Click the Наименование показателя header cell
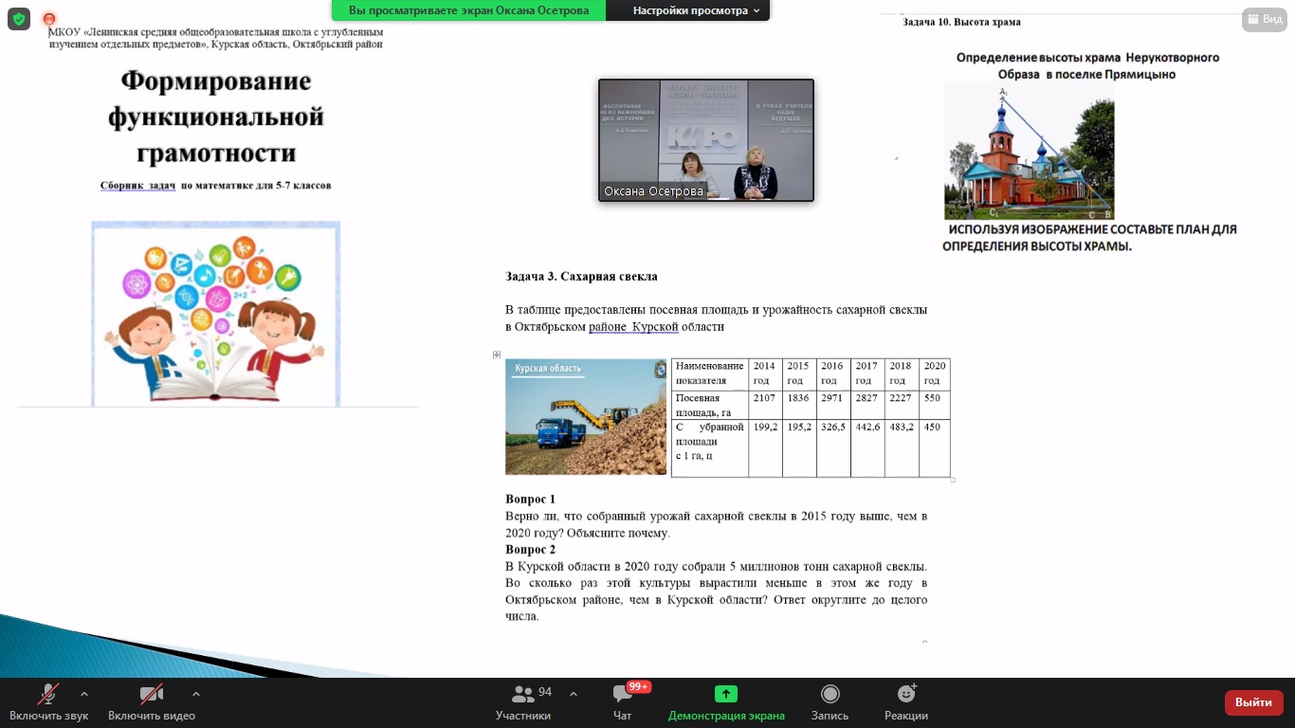Screen dimensions: 1295x728 [x=710, y=373]
